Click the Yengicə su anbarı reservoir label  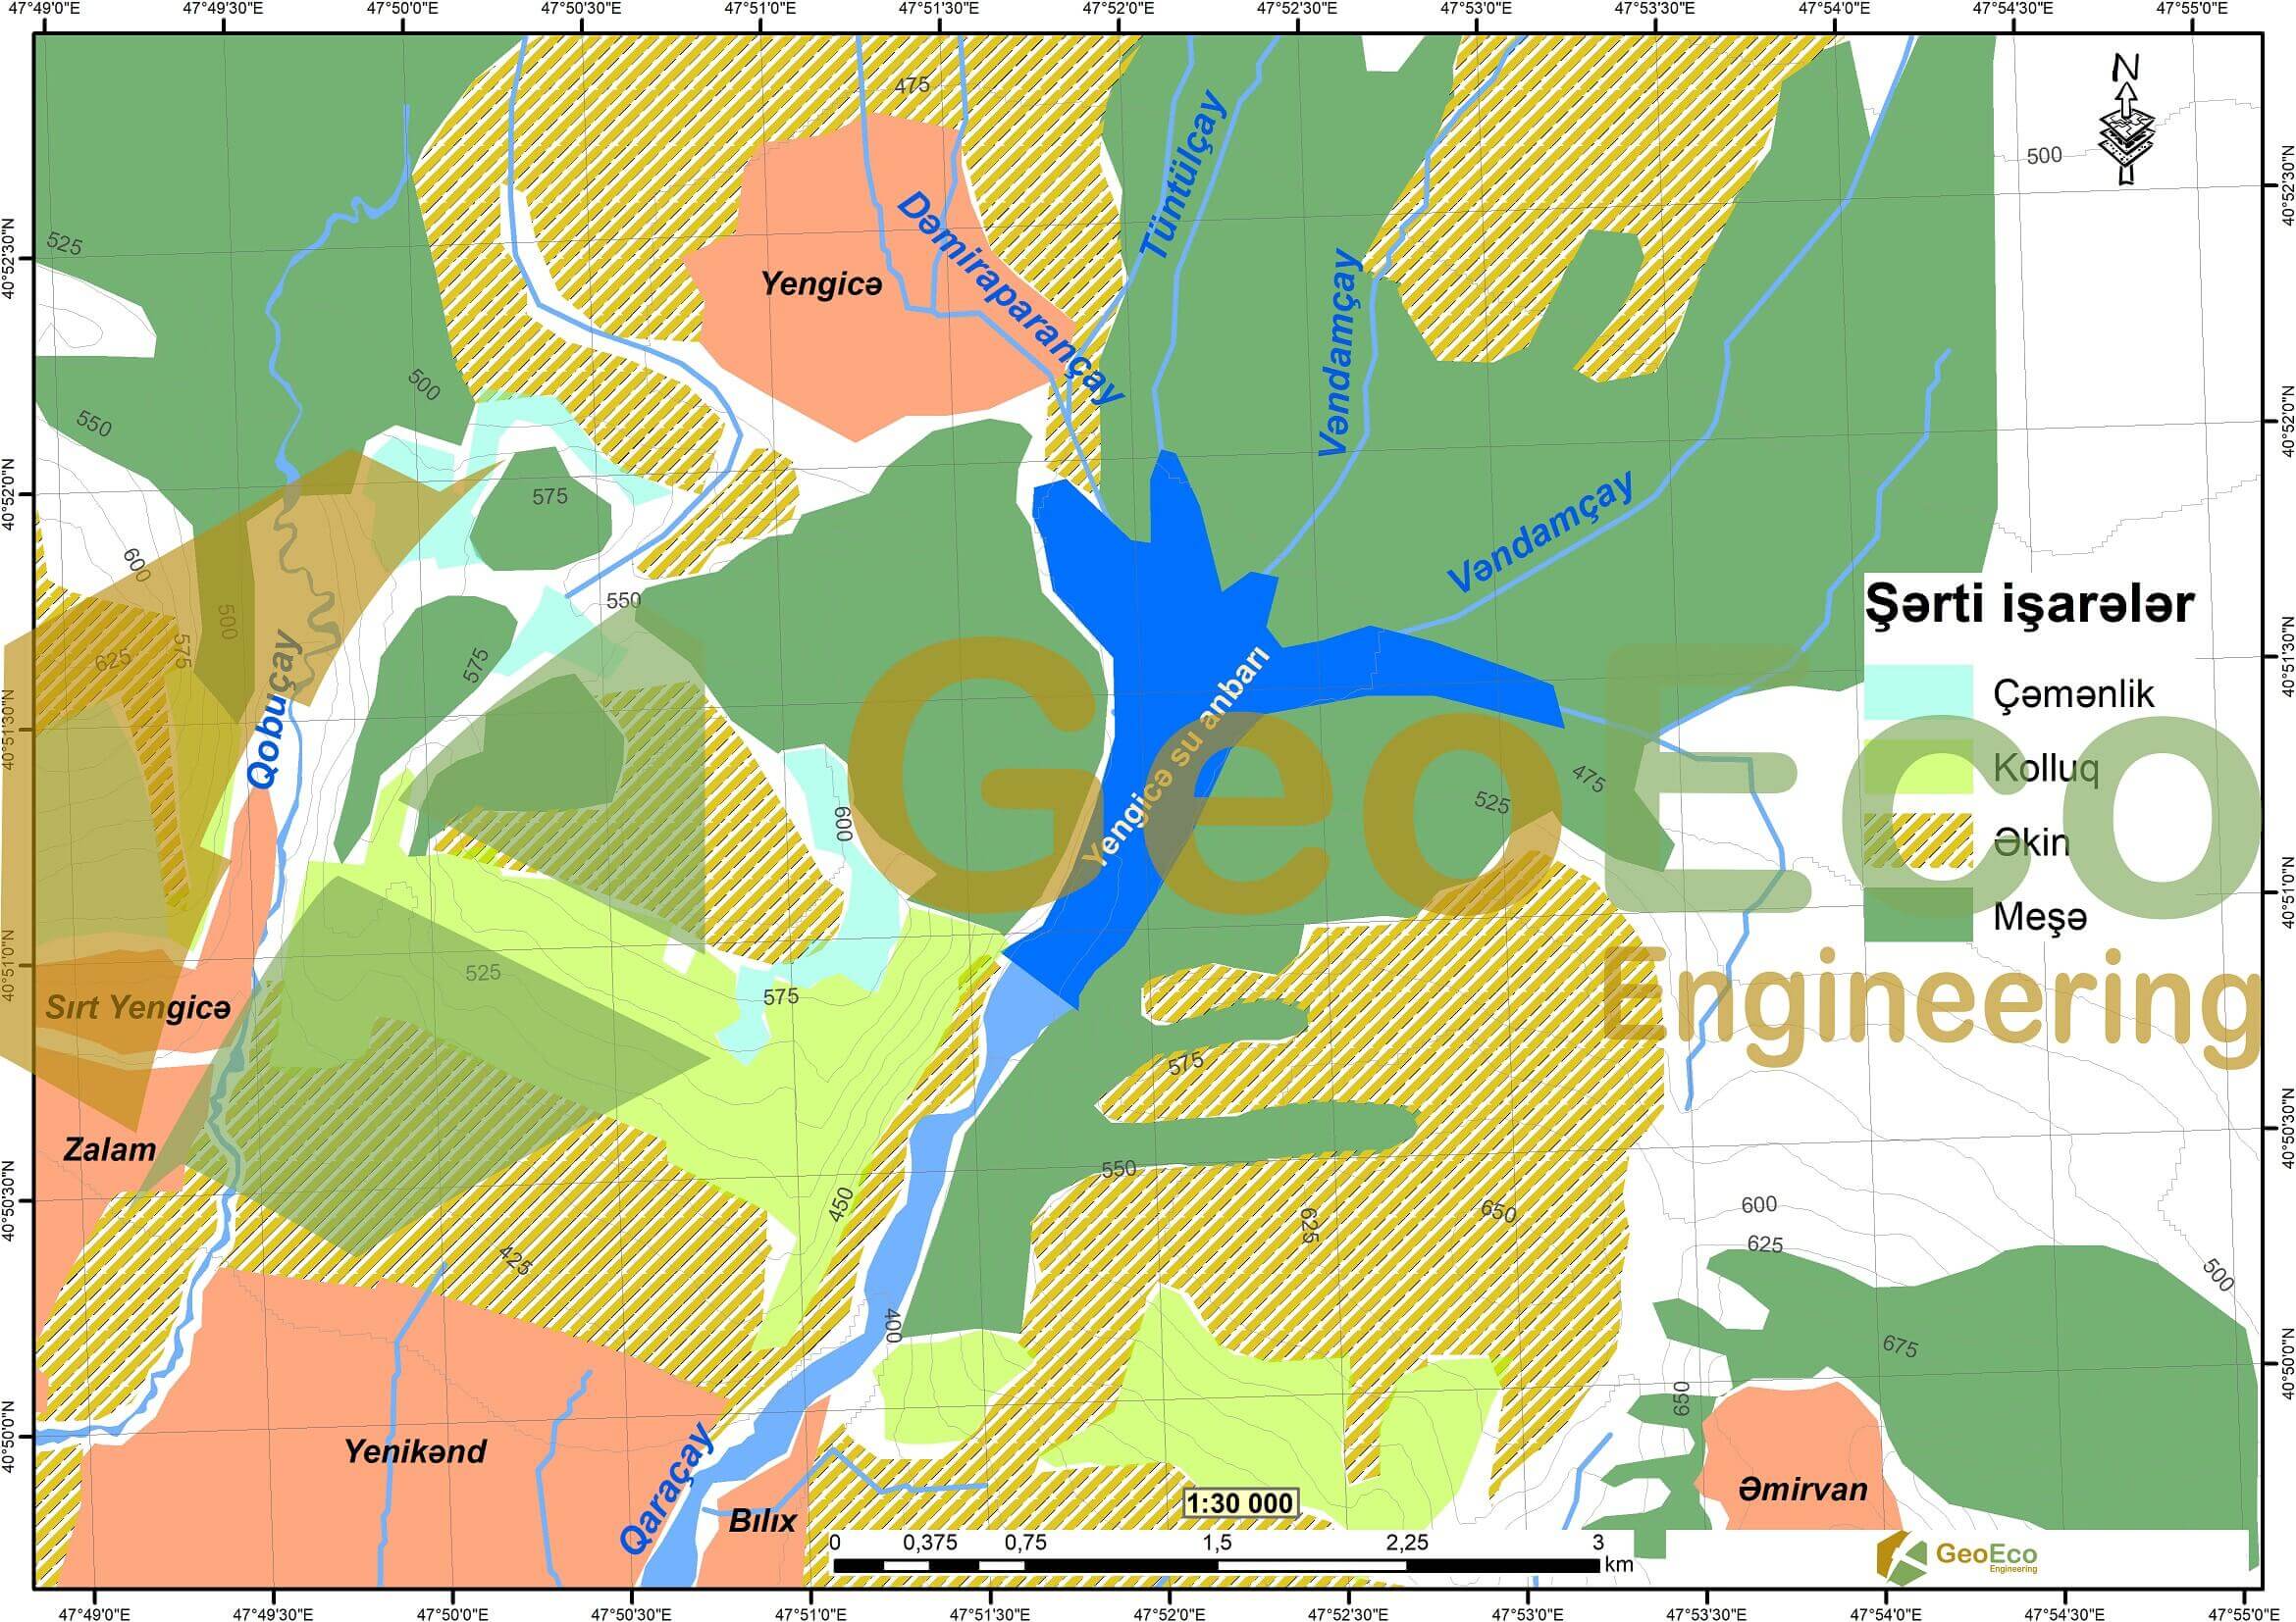click(x=1177, y=757)
